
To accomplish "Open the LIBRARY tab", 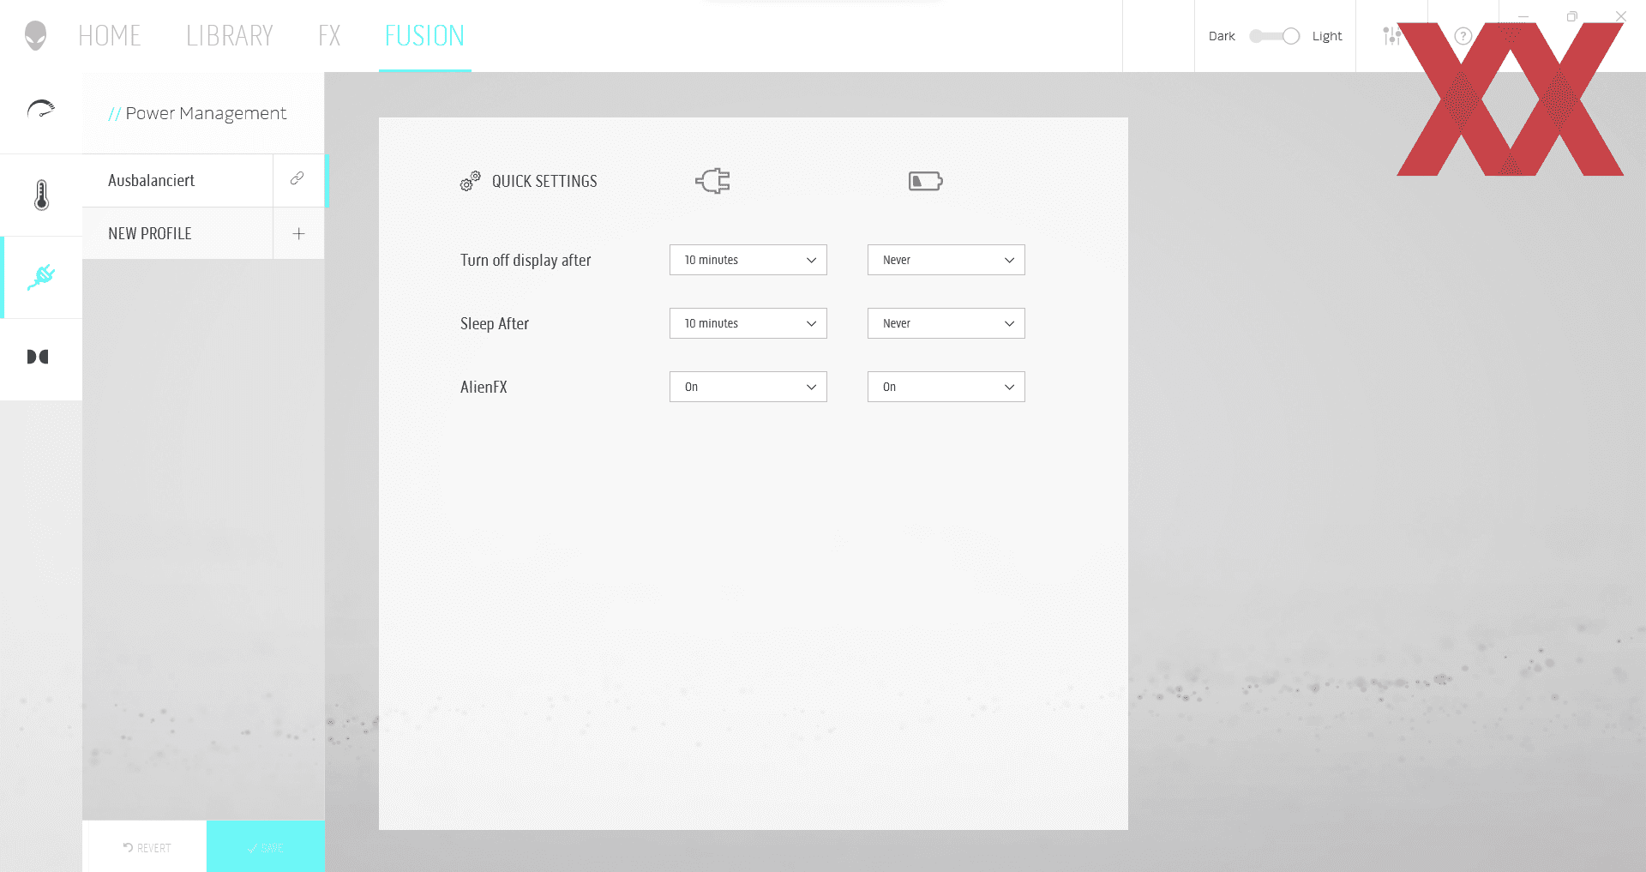I will point(230,36).
